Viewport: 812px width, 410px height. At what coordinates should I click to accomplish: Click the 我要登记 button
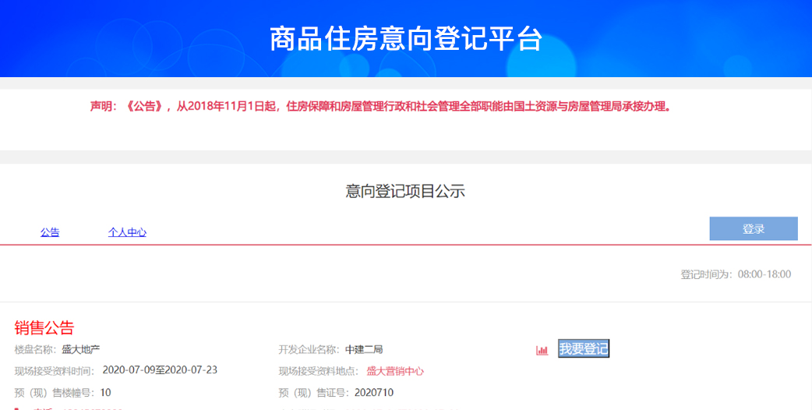coord(584,349)
